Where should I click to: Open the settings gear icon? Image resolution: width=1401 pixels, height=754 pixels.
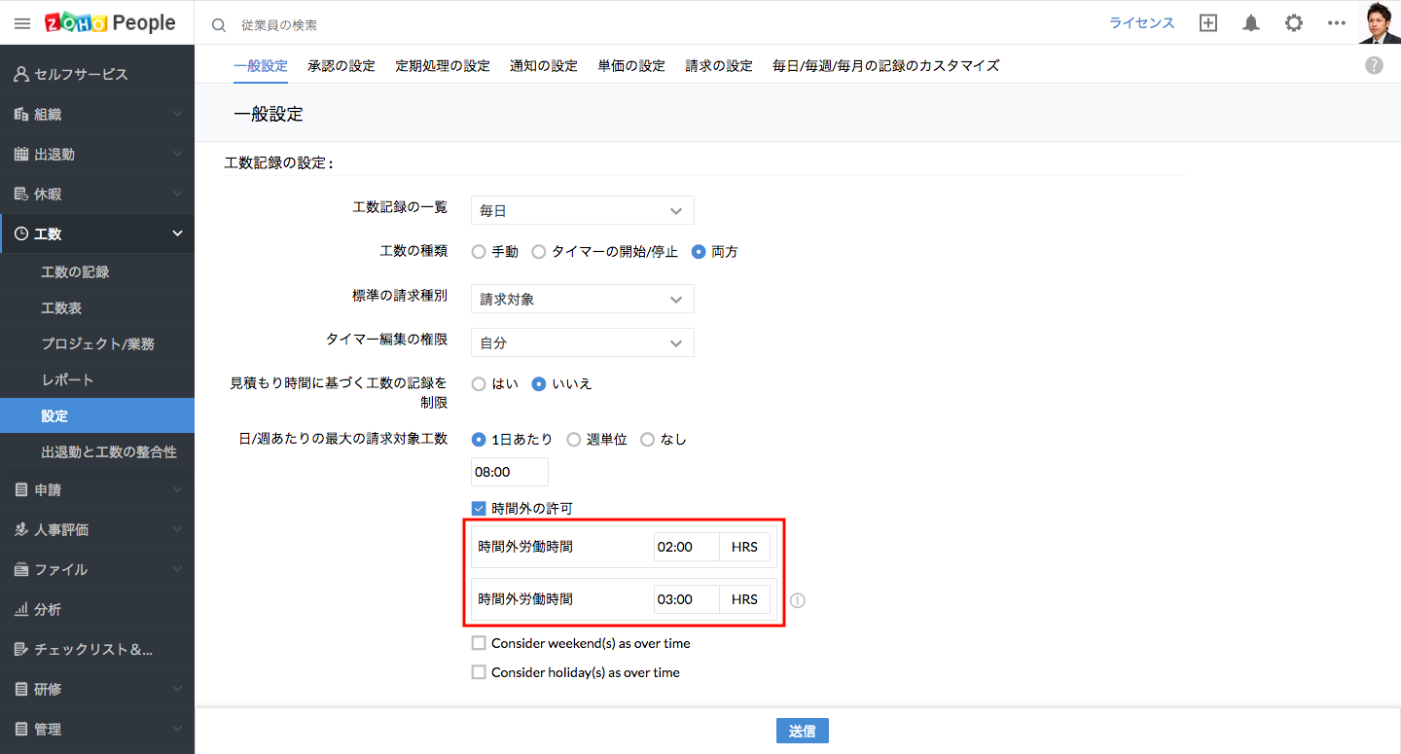pos(1293,23)
